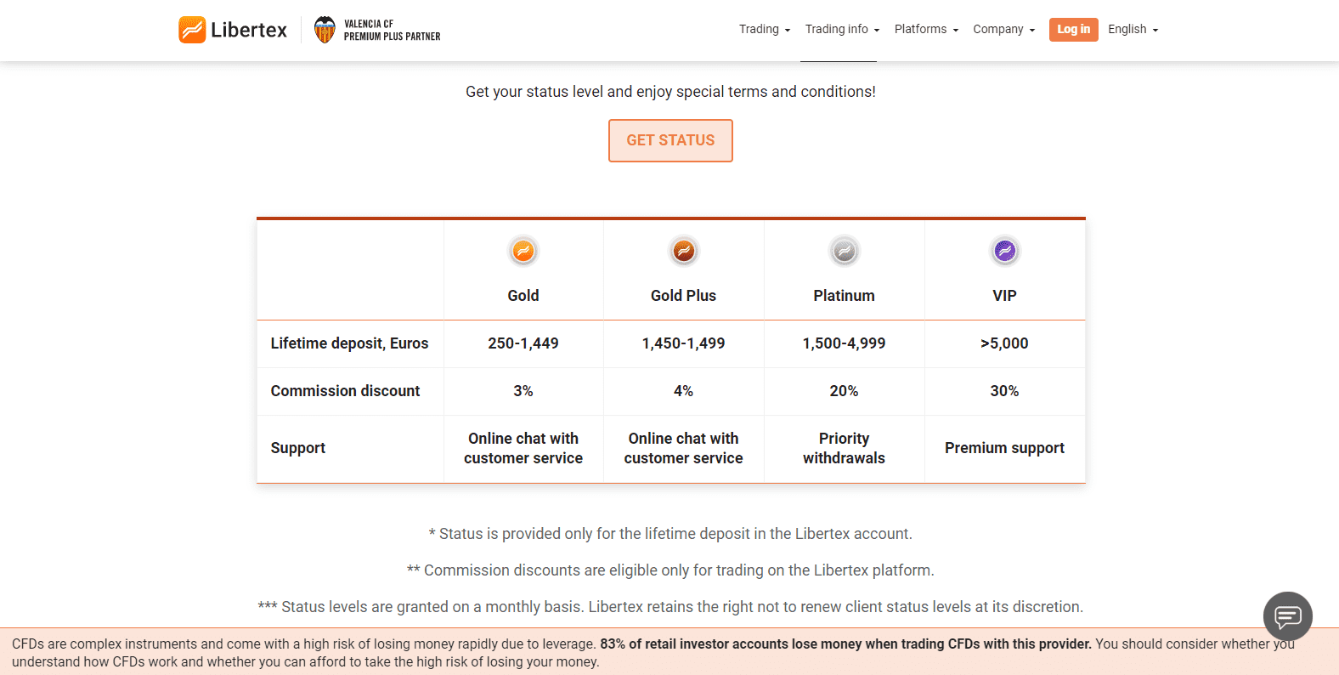
Task: Open the live chat widget
Action: point(1287,615)
